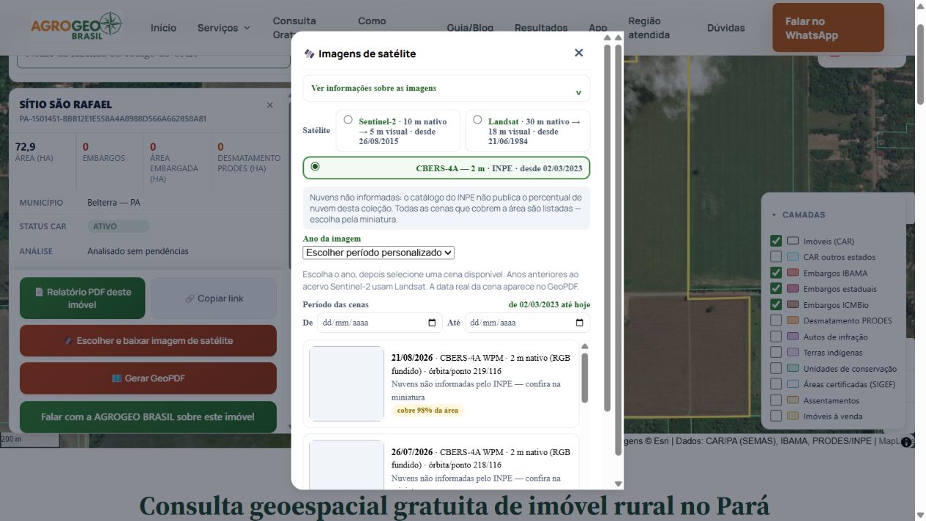
Task: Click the dialog scroll down arrow
Action: coord(619,484)
